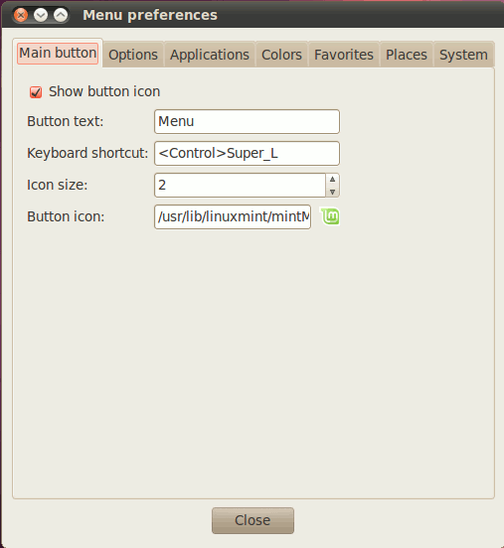Click the Keyboard shortcut field

[x=247, y=153]
